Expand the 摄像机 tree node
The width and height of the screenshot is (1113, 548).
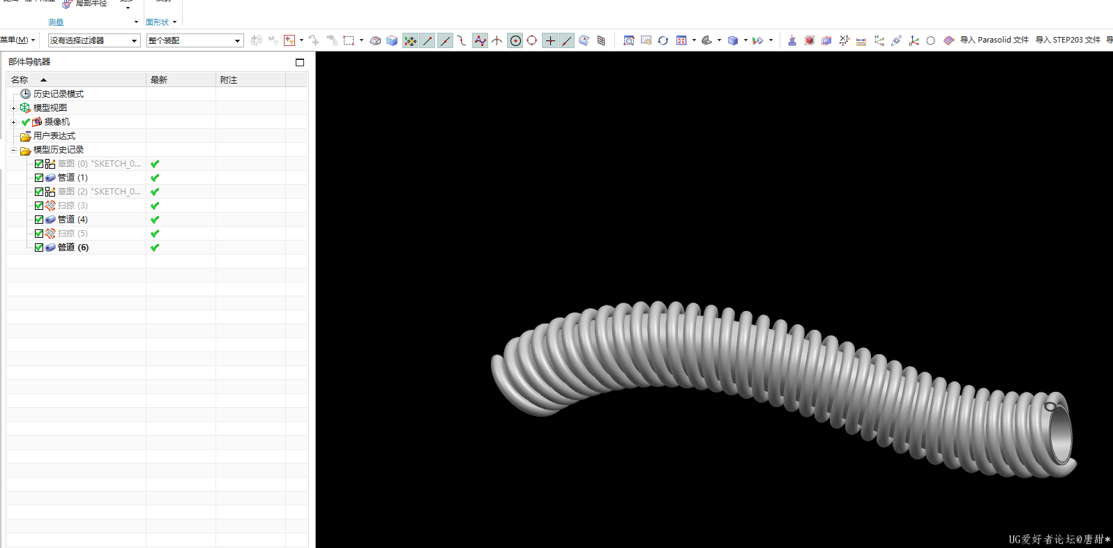coord(13,122)
